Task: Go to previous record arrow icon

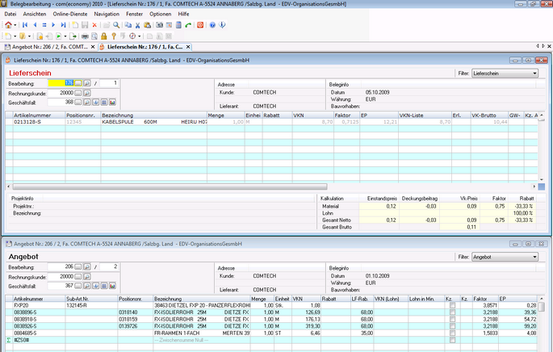Action: 35,25
